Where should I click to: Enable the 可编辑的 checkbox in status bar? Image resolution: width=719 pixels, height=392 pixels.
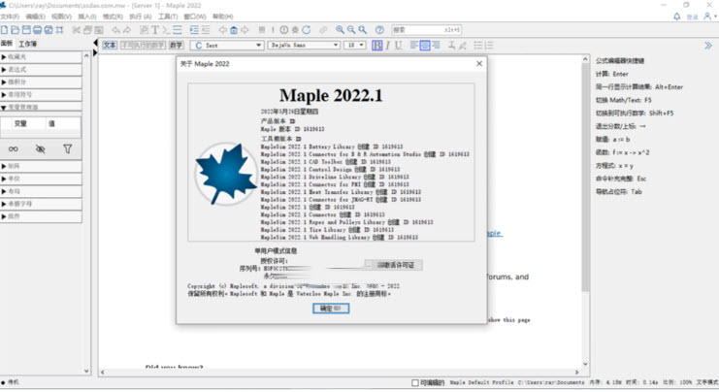[416, 382]
